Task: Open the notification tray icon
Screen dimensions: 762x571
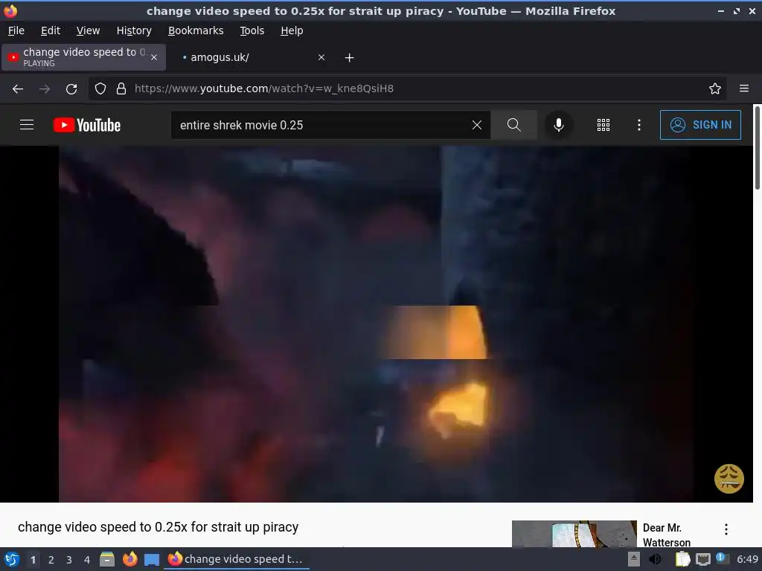Action: pyautogui.click(x=722, y=558)
